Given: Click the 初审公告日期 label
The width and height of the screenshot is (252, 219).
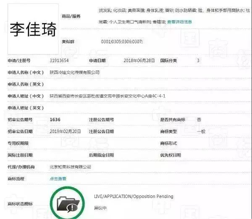Looking at the screenshot, I should [x=20, y=131].
